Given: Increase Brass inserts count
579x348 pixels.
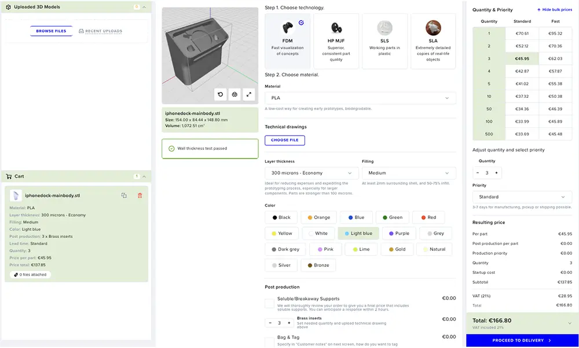Looking at the screenshot, I should [x=289, y=323].
